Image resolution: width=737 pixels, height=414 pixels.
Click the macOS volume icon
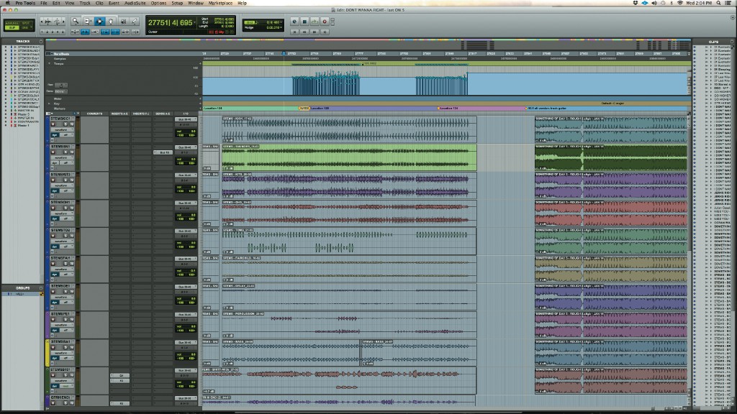coord(654,3)
